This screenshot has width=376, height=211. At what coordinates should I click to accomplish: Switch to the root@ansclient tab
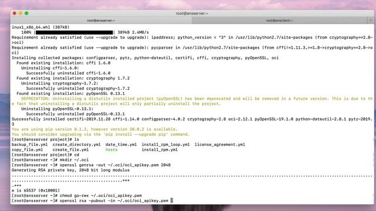click(x=280, y=21)
